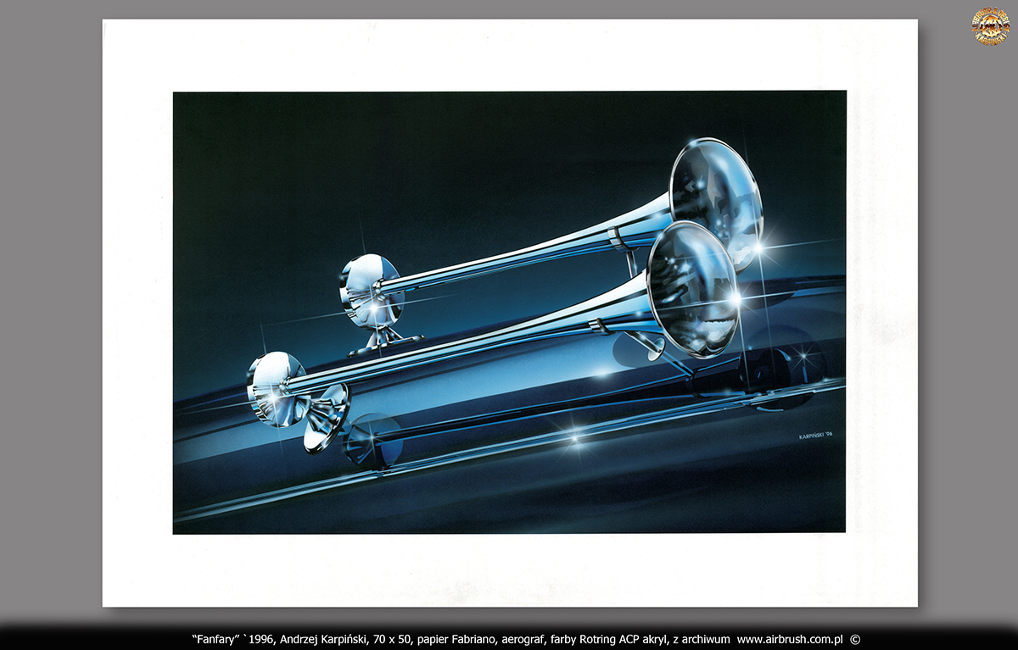The width and height of the screenshot is (1018, 650).
Task: Click the Airbrush & Design Karpiński logo
Action: [x=989, y=25]
